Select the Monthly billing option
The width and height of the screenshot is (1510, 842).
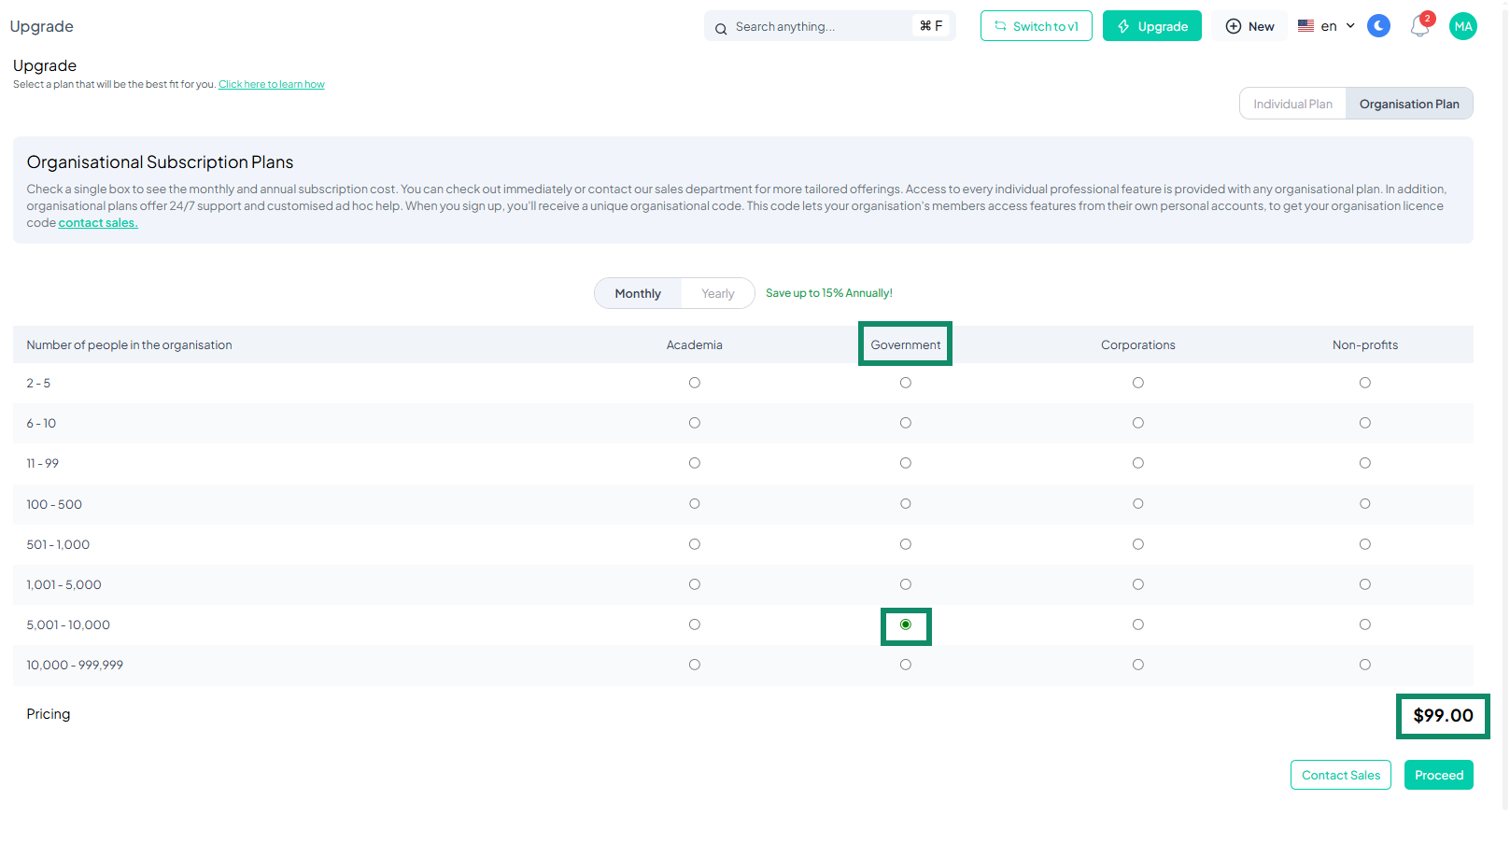click(x=638, y=293)
